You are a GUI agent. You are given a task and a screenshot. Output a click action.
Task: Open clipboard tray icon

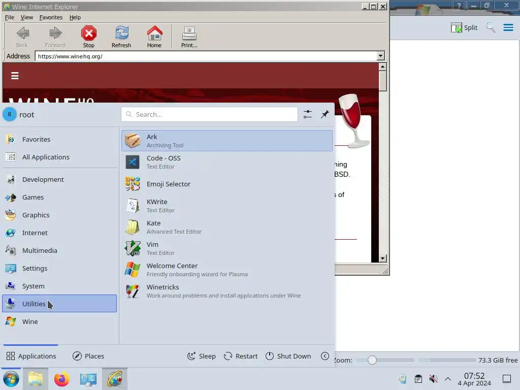(418, 379)
